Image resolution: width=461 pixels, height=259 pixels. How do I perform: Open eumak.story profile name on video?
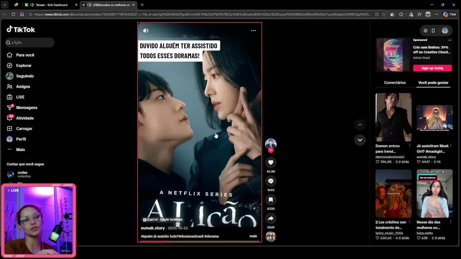pos(153,228)
